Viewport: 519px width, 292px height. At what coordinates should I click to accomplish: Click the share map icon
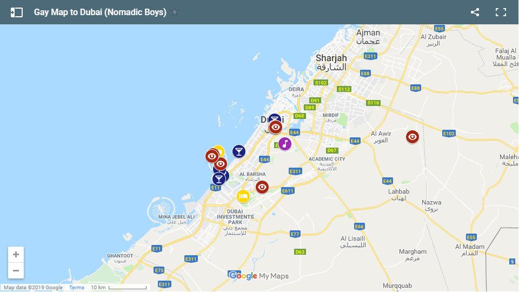coord(475,12)
